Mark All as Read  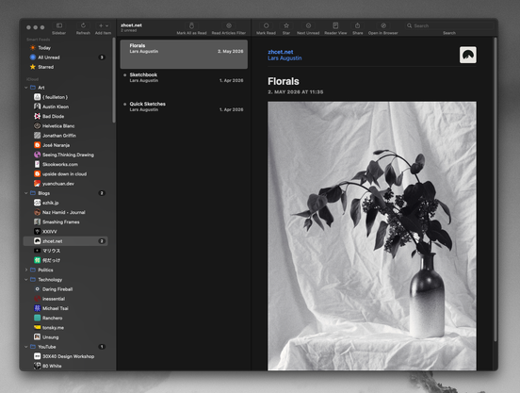[191, 25]
